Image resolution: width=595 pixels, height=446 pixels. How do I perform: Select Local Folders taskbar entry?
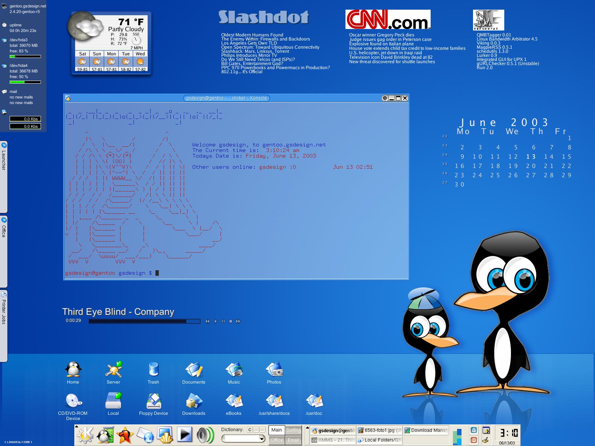coord(379,440)
